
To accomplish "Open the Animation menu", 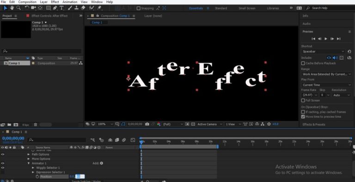I will 70,2.
